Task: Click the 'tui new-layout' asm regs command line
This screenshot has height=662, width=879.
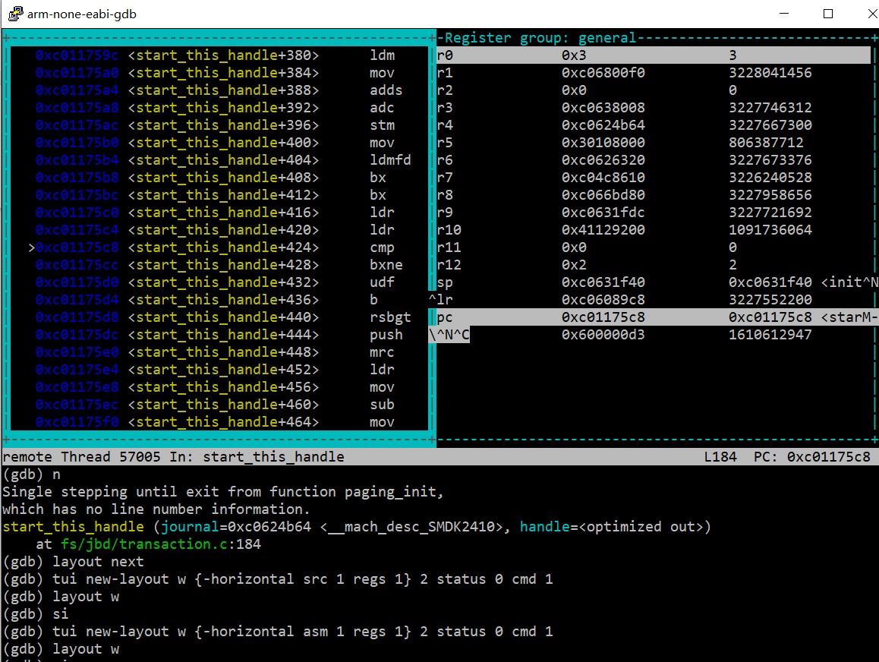Action: click(x=278, y=631)
